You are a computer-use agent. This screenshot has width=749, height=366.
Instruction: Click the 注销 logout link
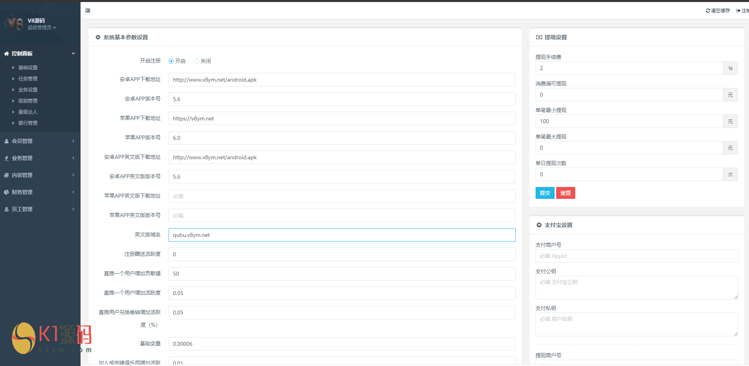point(743,11)
